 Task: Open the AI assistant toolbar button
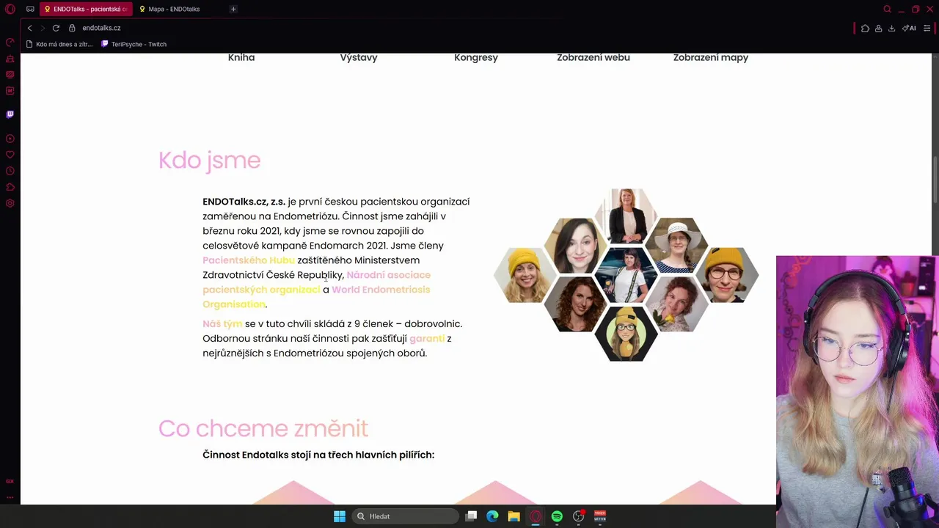[910, 28]
